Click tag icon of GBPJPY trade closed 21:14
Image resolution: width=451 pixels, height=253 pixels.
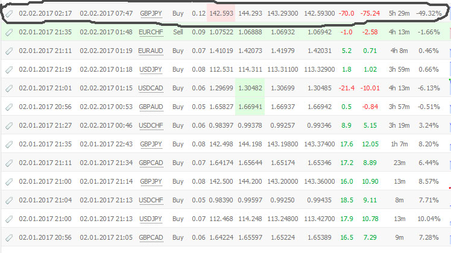(x=9, y=182)
